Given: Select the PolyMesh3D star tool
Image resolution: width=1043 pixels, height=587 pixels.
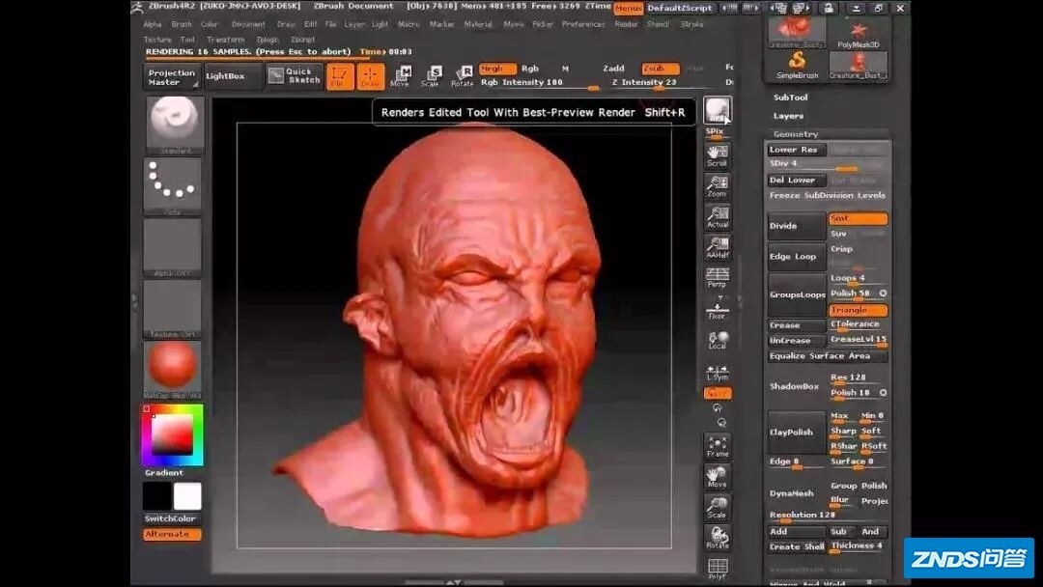Looking at the screenshot, I should point(859,35).
